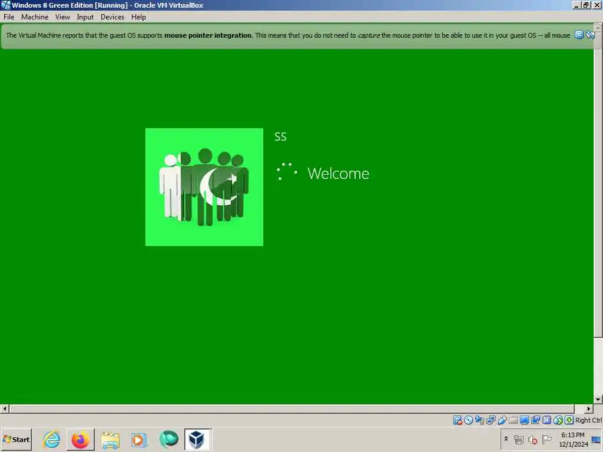Click the muted volume tray icon
Screen dimensions: 603x452
click(532, 439)
